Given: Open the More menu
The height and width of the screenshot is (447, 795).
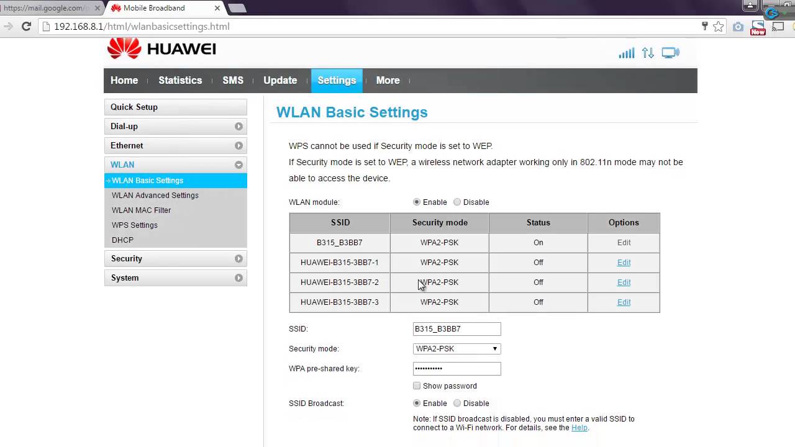Looking at the screenshot, I should (388, 80).
